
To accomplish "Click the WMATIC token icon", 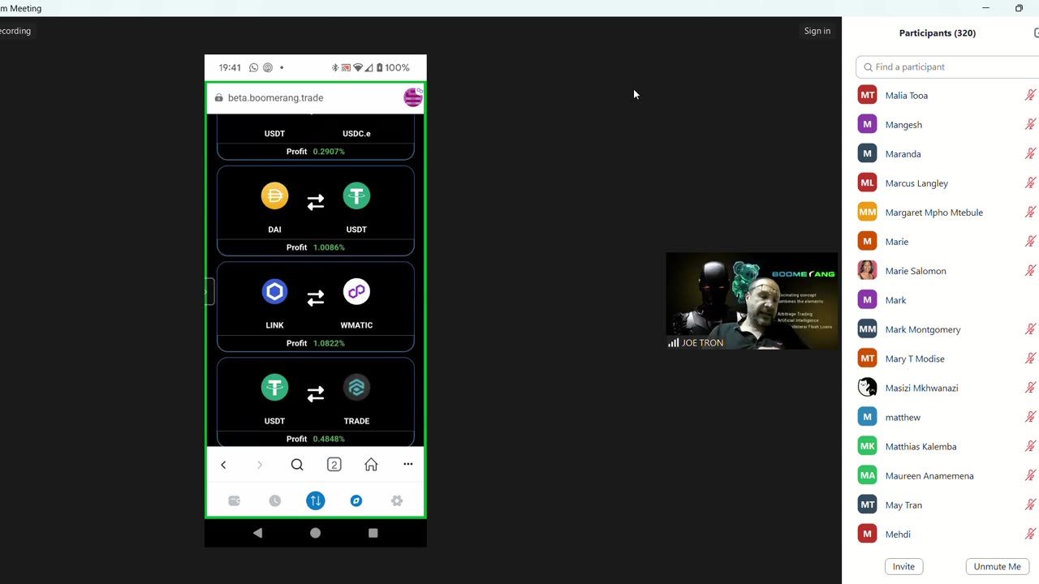I will [x=356, y=292].
